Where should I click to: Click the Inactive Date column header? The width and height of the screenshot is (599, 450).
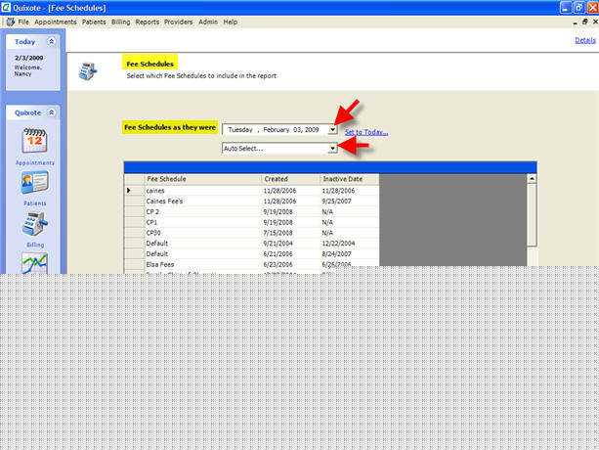pos(349,179)
